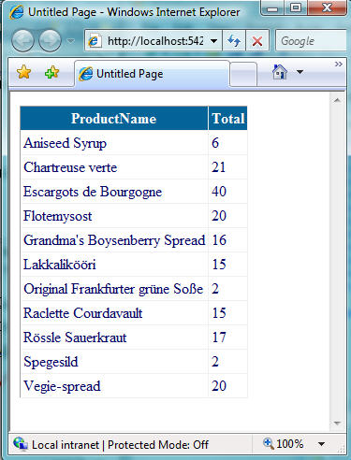Click the Add to Favorites icon
This screenshot has height=460, width=351.
51,73
